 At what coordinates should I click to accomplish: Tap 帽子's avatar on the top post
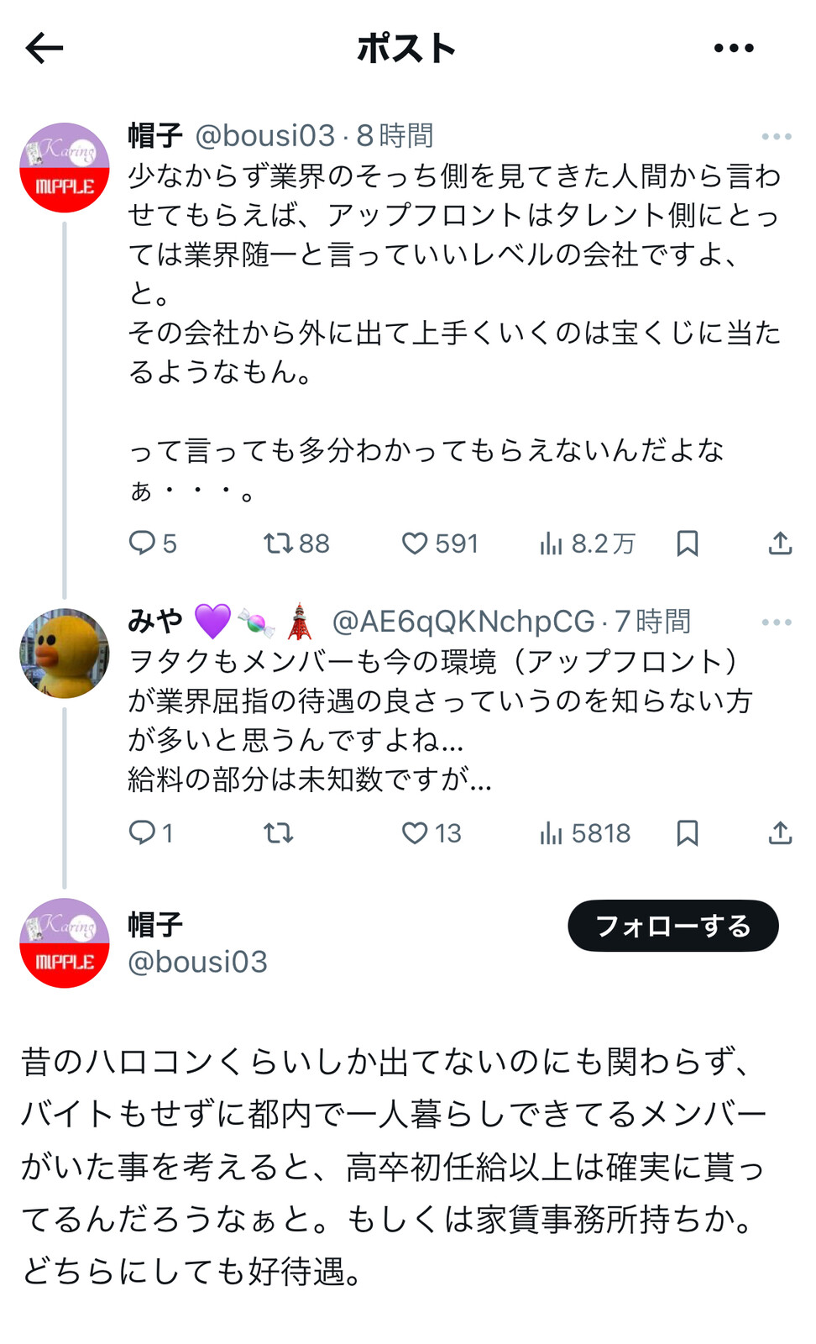(65, 167)
